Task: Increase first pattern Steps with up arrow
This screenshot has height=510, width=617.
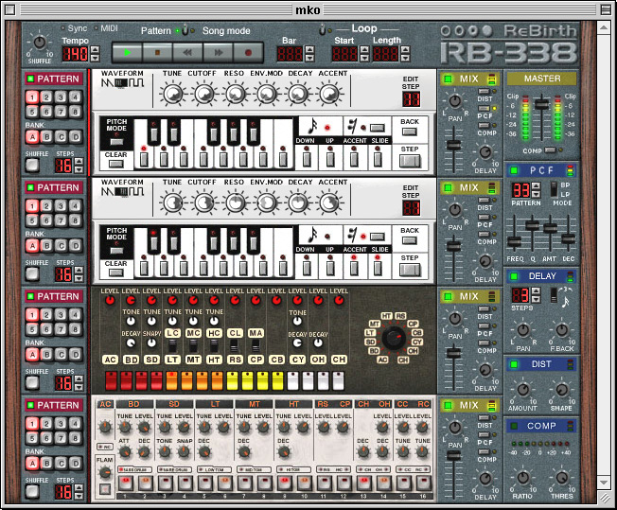Action: (x=79, y=162)
